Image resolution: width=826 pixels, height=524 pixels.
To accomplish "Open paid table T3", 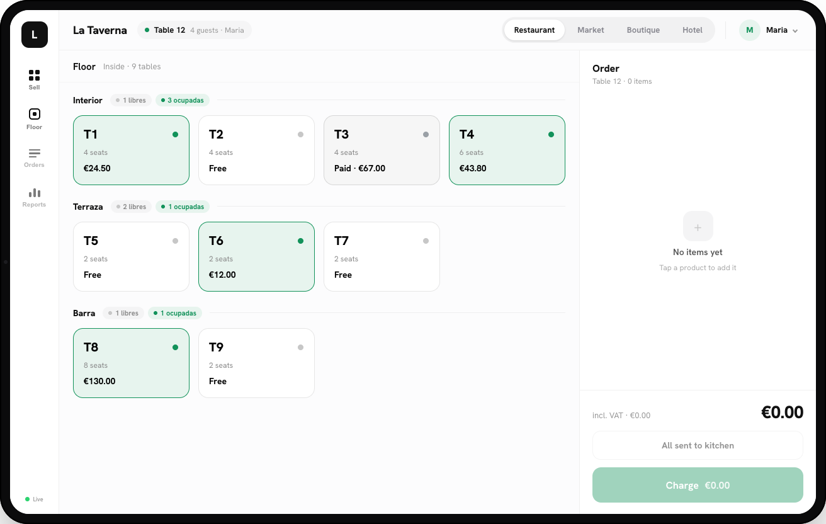I will pyautogui.click(x=382, y=150).
